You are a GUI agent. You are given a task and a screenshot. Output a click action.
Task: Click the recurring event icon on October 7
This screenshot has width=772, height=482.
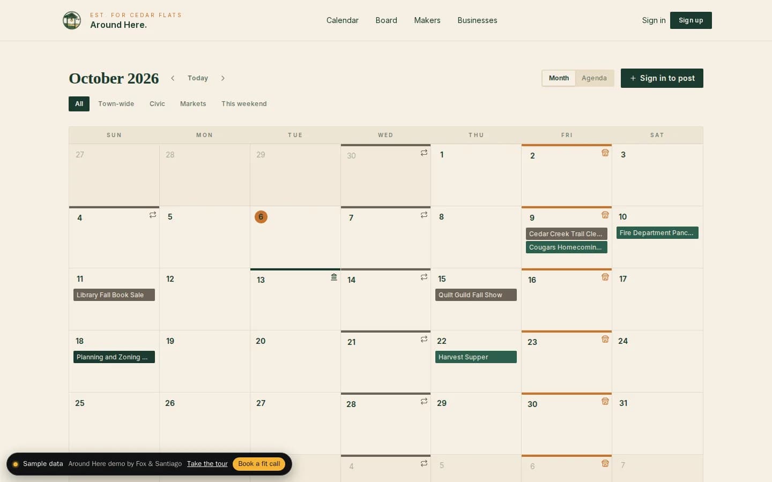point(424,215)
